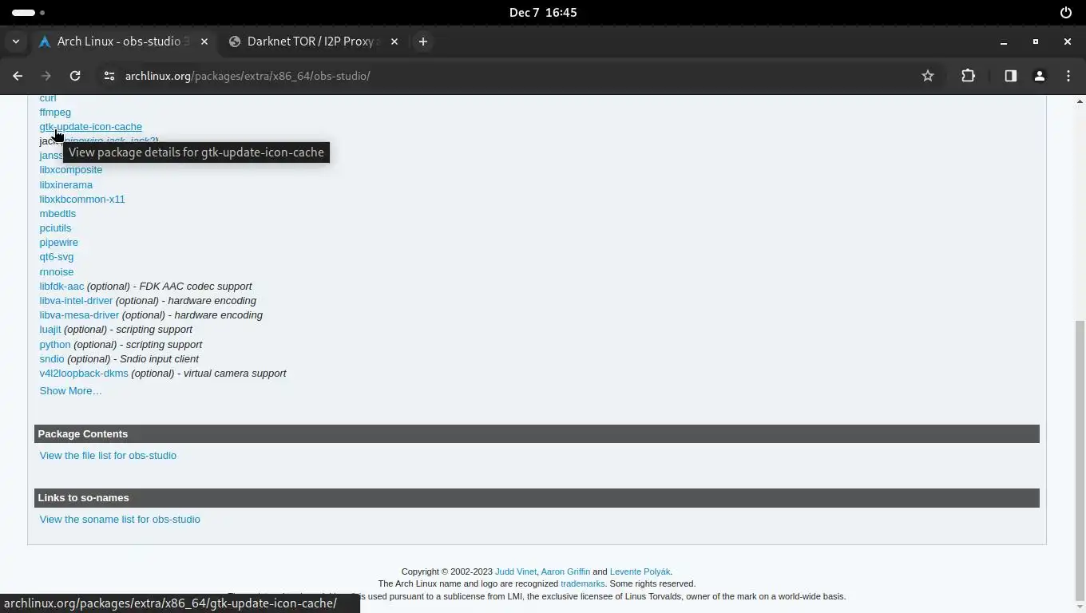Open the qt6-svg package link

57,257
